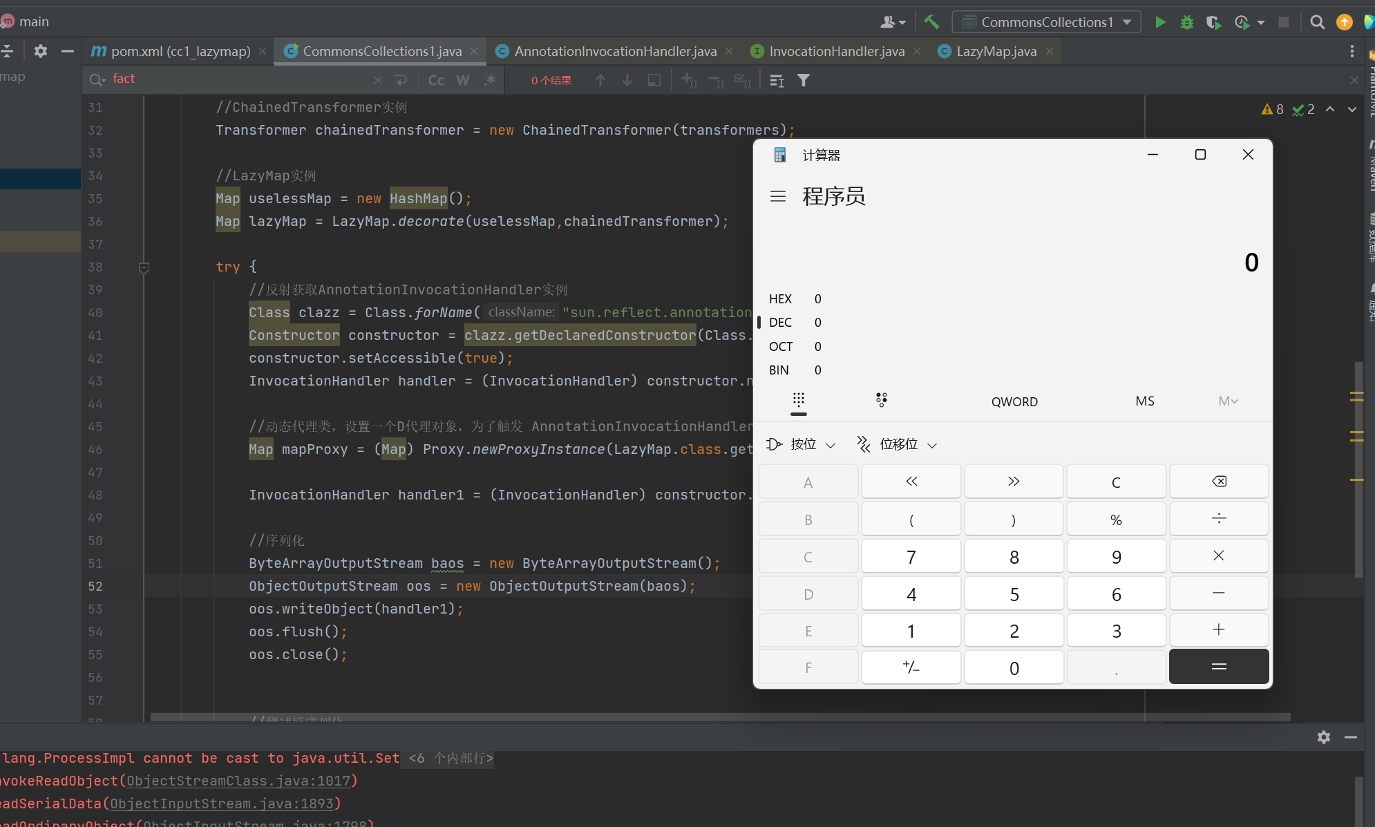Screen dimensions: 1375x827
Task: Click calculator divide key
Action: pos(1218,518)
